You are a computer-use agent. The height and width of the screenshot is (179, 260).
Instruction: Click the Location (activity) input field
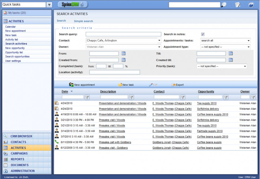(x=114, y=72)
